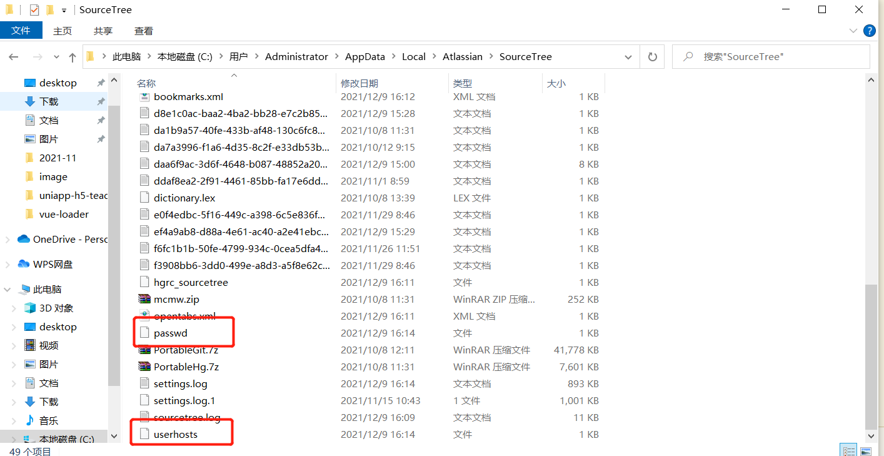Image resolution: width=884 pixels, height=456 pixels.
Task: Sort files by 大小 column header
Action: click(x=556, y=83)
